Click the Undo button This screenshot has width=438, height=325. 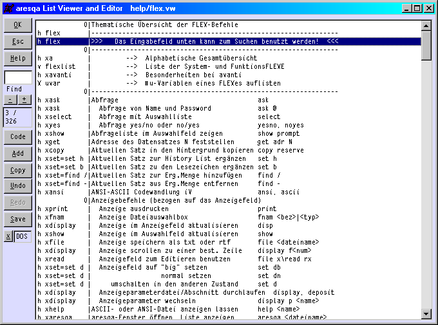17,185
